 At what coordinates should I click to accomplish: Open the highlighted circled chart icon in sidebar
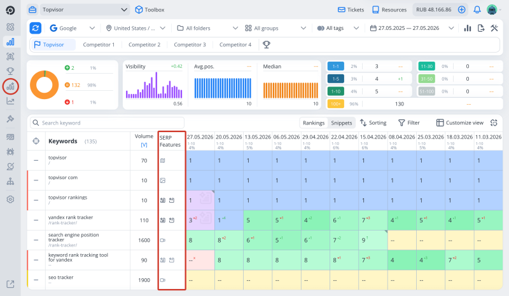(x=10, y=86)
